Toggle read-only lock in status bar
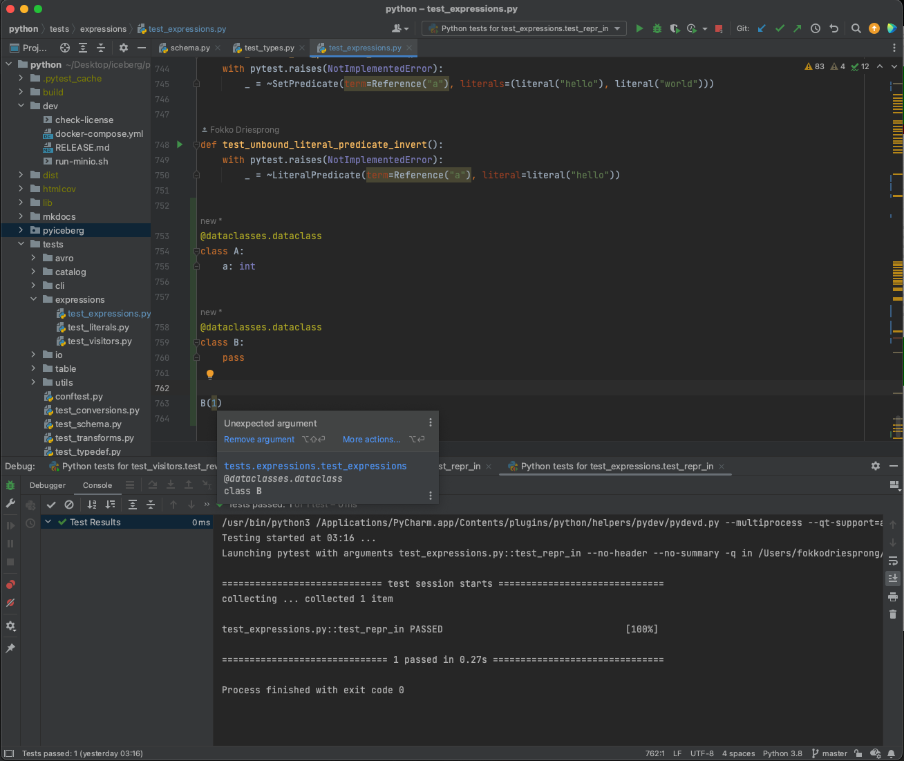The width and height of the screenshot is (904, 761). (858, 753)
